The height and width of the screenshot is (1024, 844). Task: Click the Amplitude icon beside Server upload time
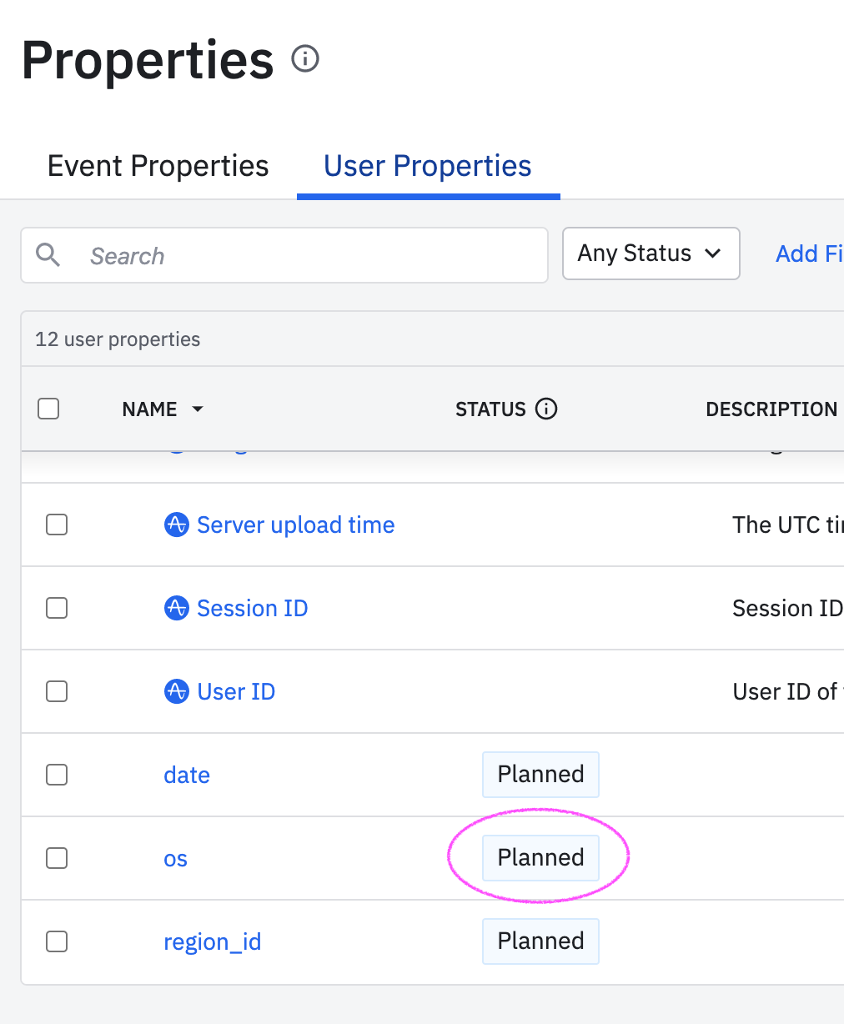177,525
